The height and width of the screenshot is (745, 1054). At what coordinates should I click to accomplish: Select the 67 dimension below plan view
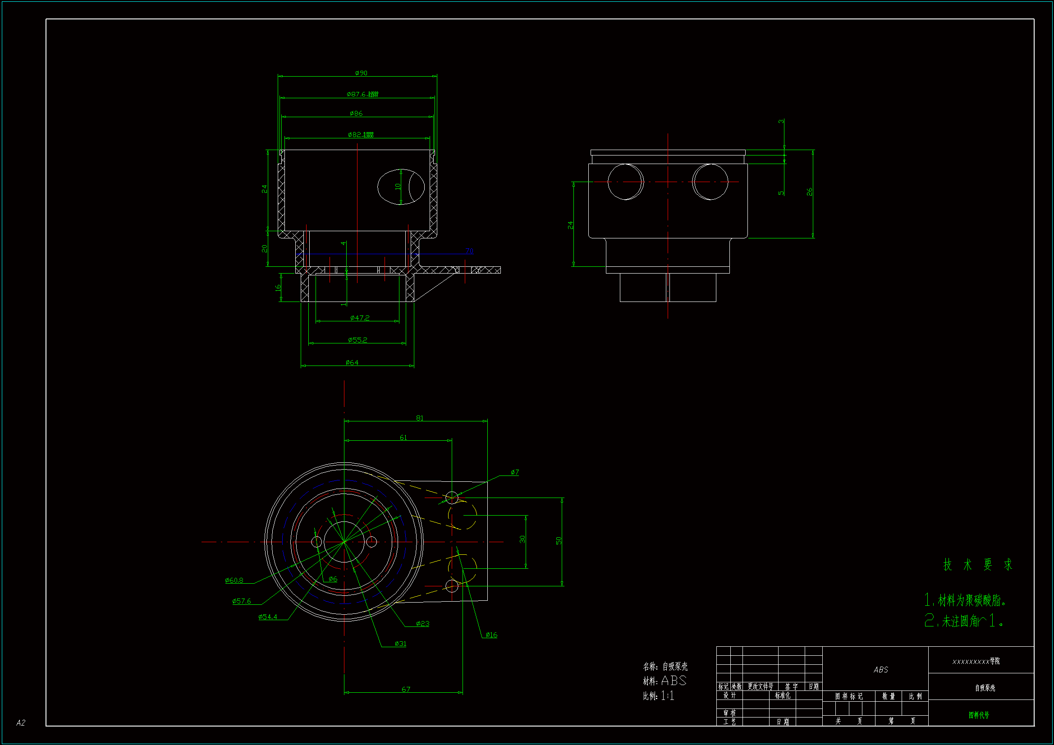(x=406, y=690)
